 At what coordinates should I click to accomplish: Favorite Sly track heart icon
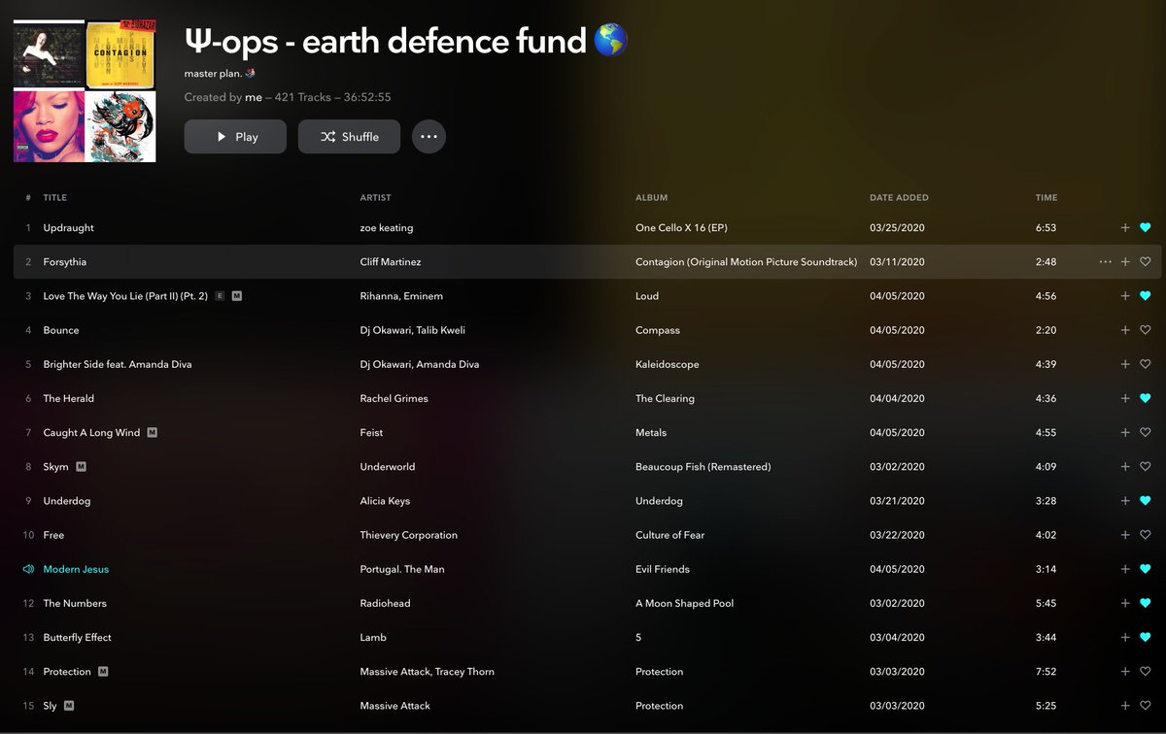(x=1145, y=706)
